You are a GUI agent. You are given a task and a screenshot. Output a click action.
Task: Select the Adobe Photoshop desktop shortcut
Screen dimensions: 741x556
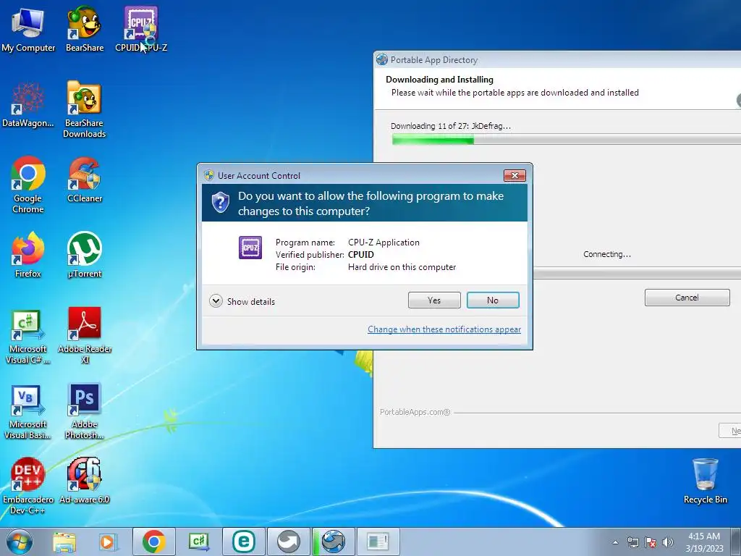pyautogui.click(x=85, y=412)
